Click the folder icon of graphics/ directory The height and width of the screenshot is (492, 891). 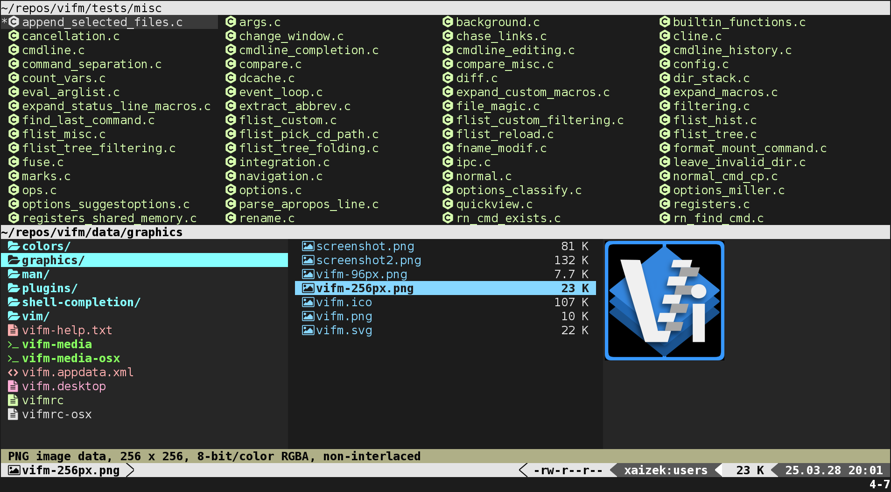(14, 260)
